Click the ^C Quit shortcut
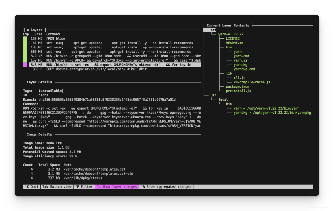The image size is (334, 211). [32, 187]
